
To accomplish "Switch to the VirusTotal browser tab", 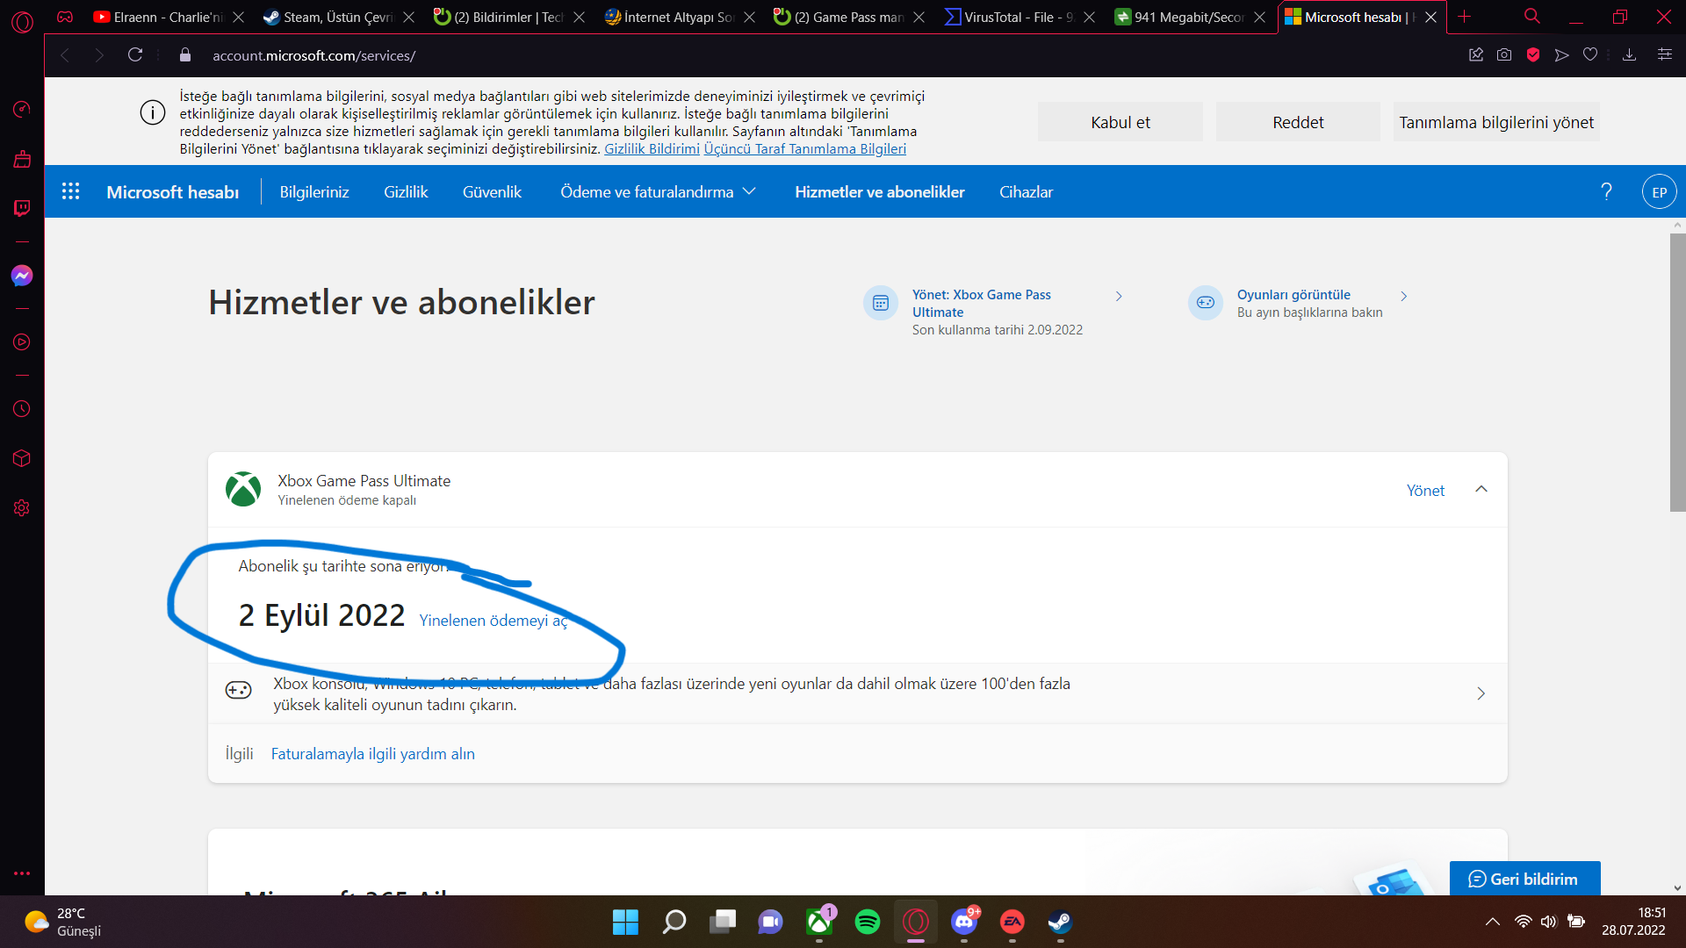I will (1010, 17).
